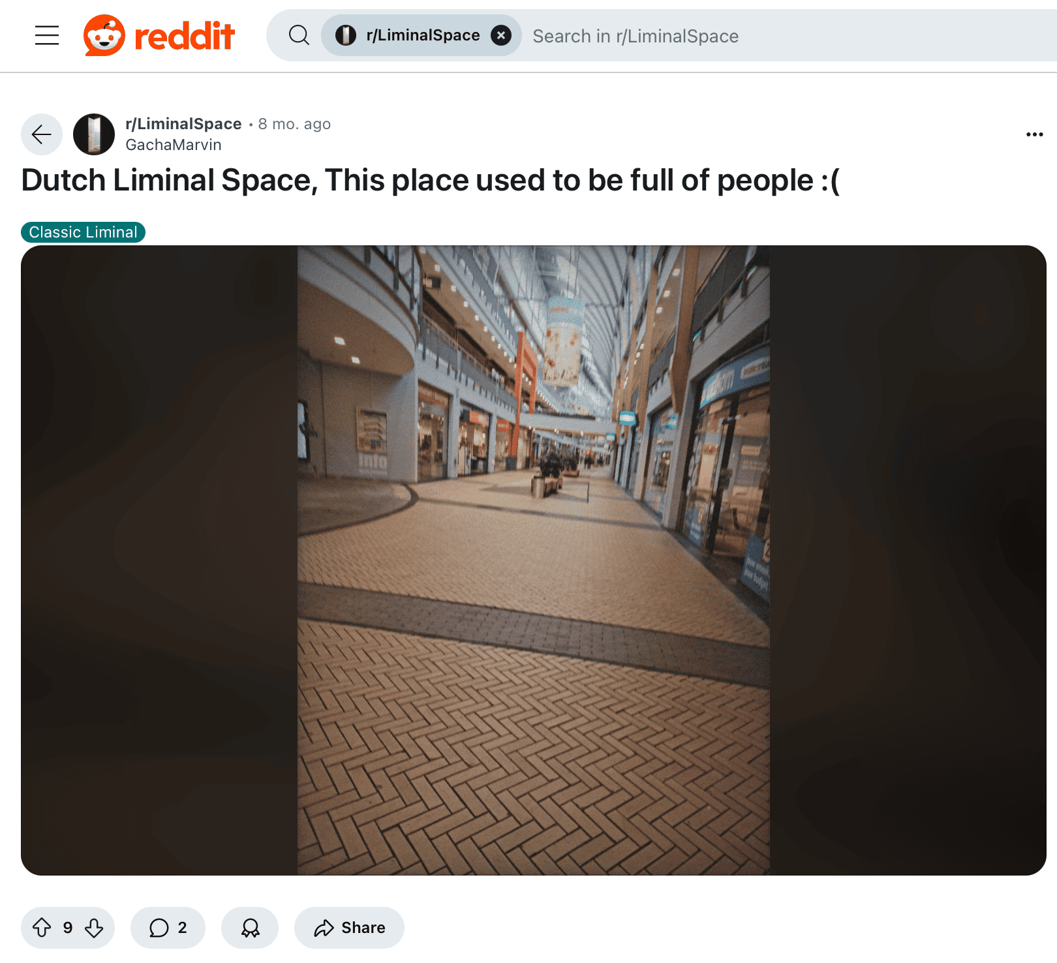The image size is (1057, 963).
Task: Open GachaMarvin's user profile
Action: point(174,145)
